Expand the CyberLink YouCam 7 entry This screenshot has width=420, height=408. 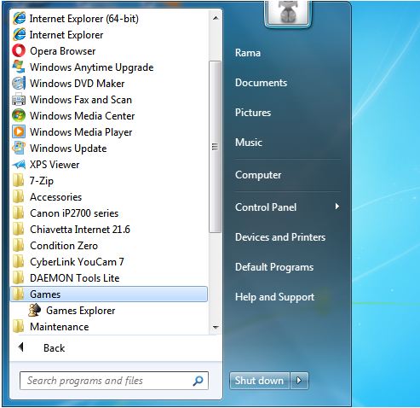coord(109,262)
